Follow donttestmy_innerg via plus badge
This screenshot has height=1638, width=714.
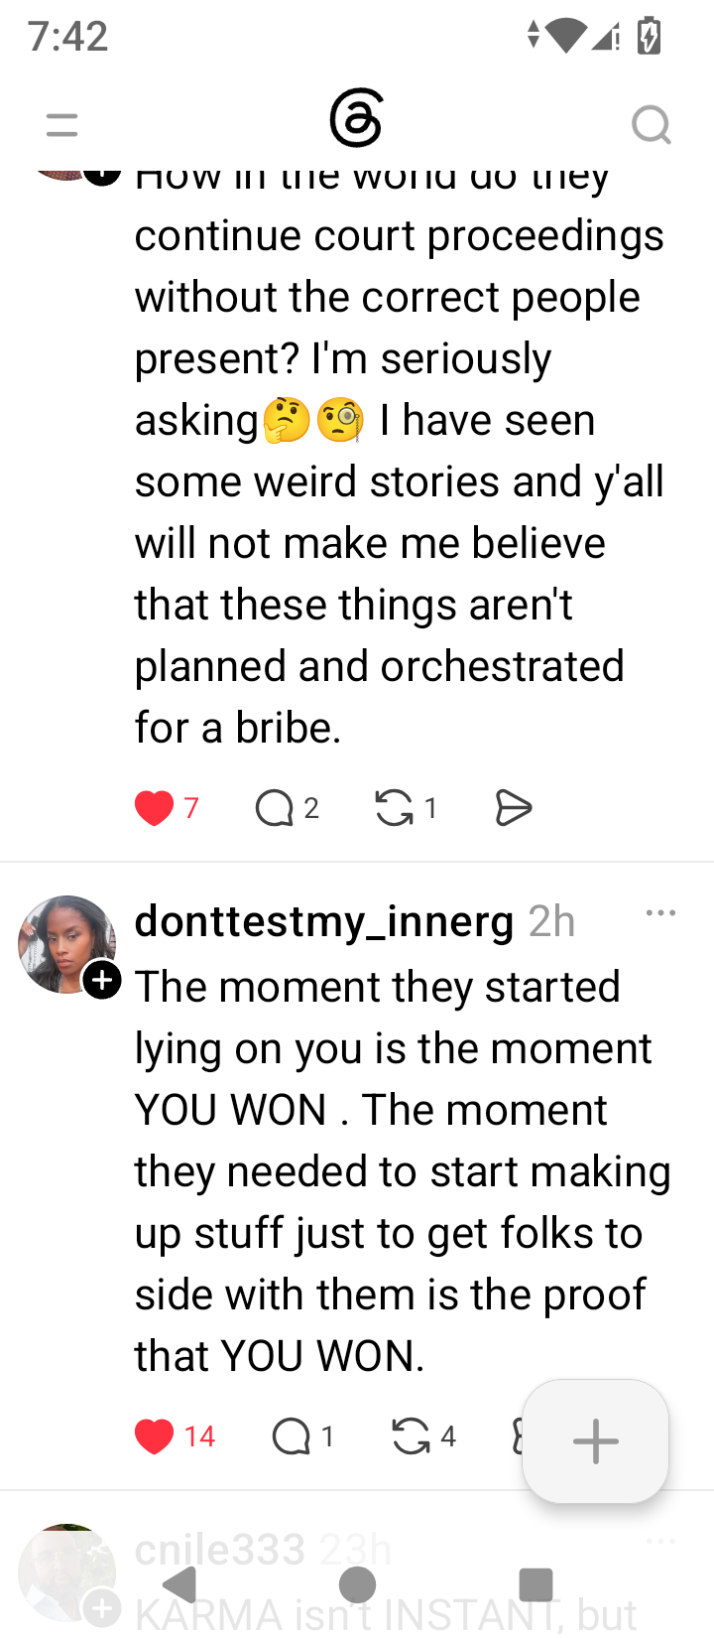(101, 981)
